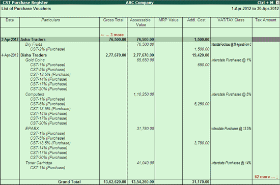Click the VAT/TAX Class column header
Screen dimensions: 280x185
[231, 20]
